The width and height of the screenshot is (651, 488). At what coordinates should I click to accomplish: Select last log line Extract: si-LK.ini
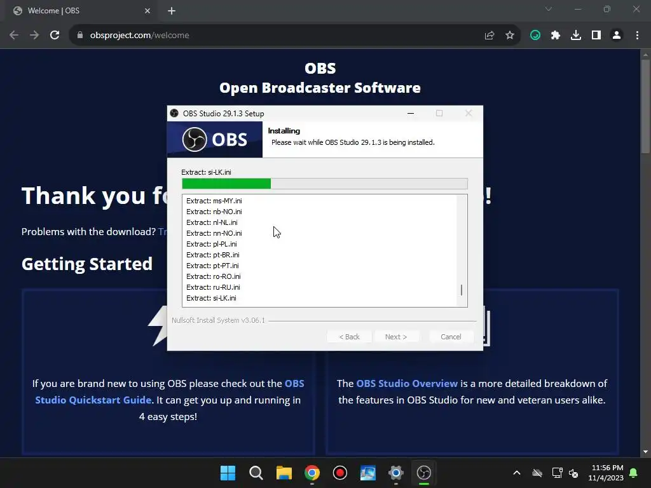[211, 298]
